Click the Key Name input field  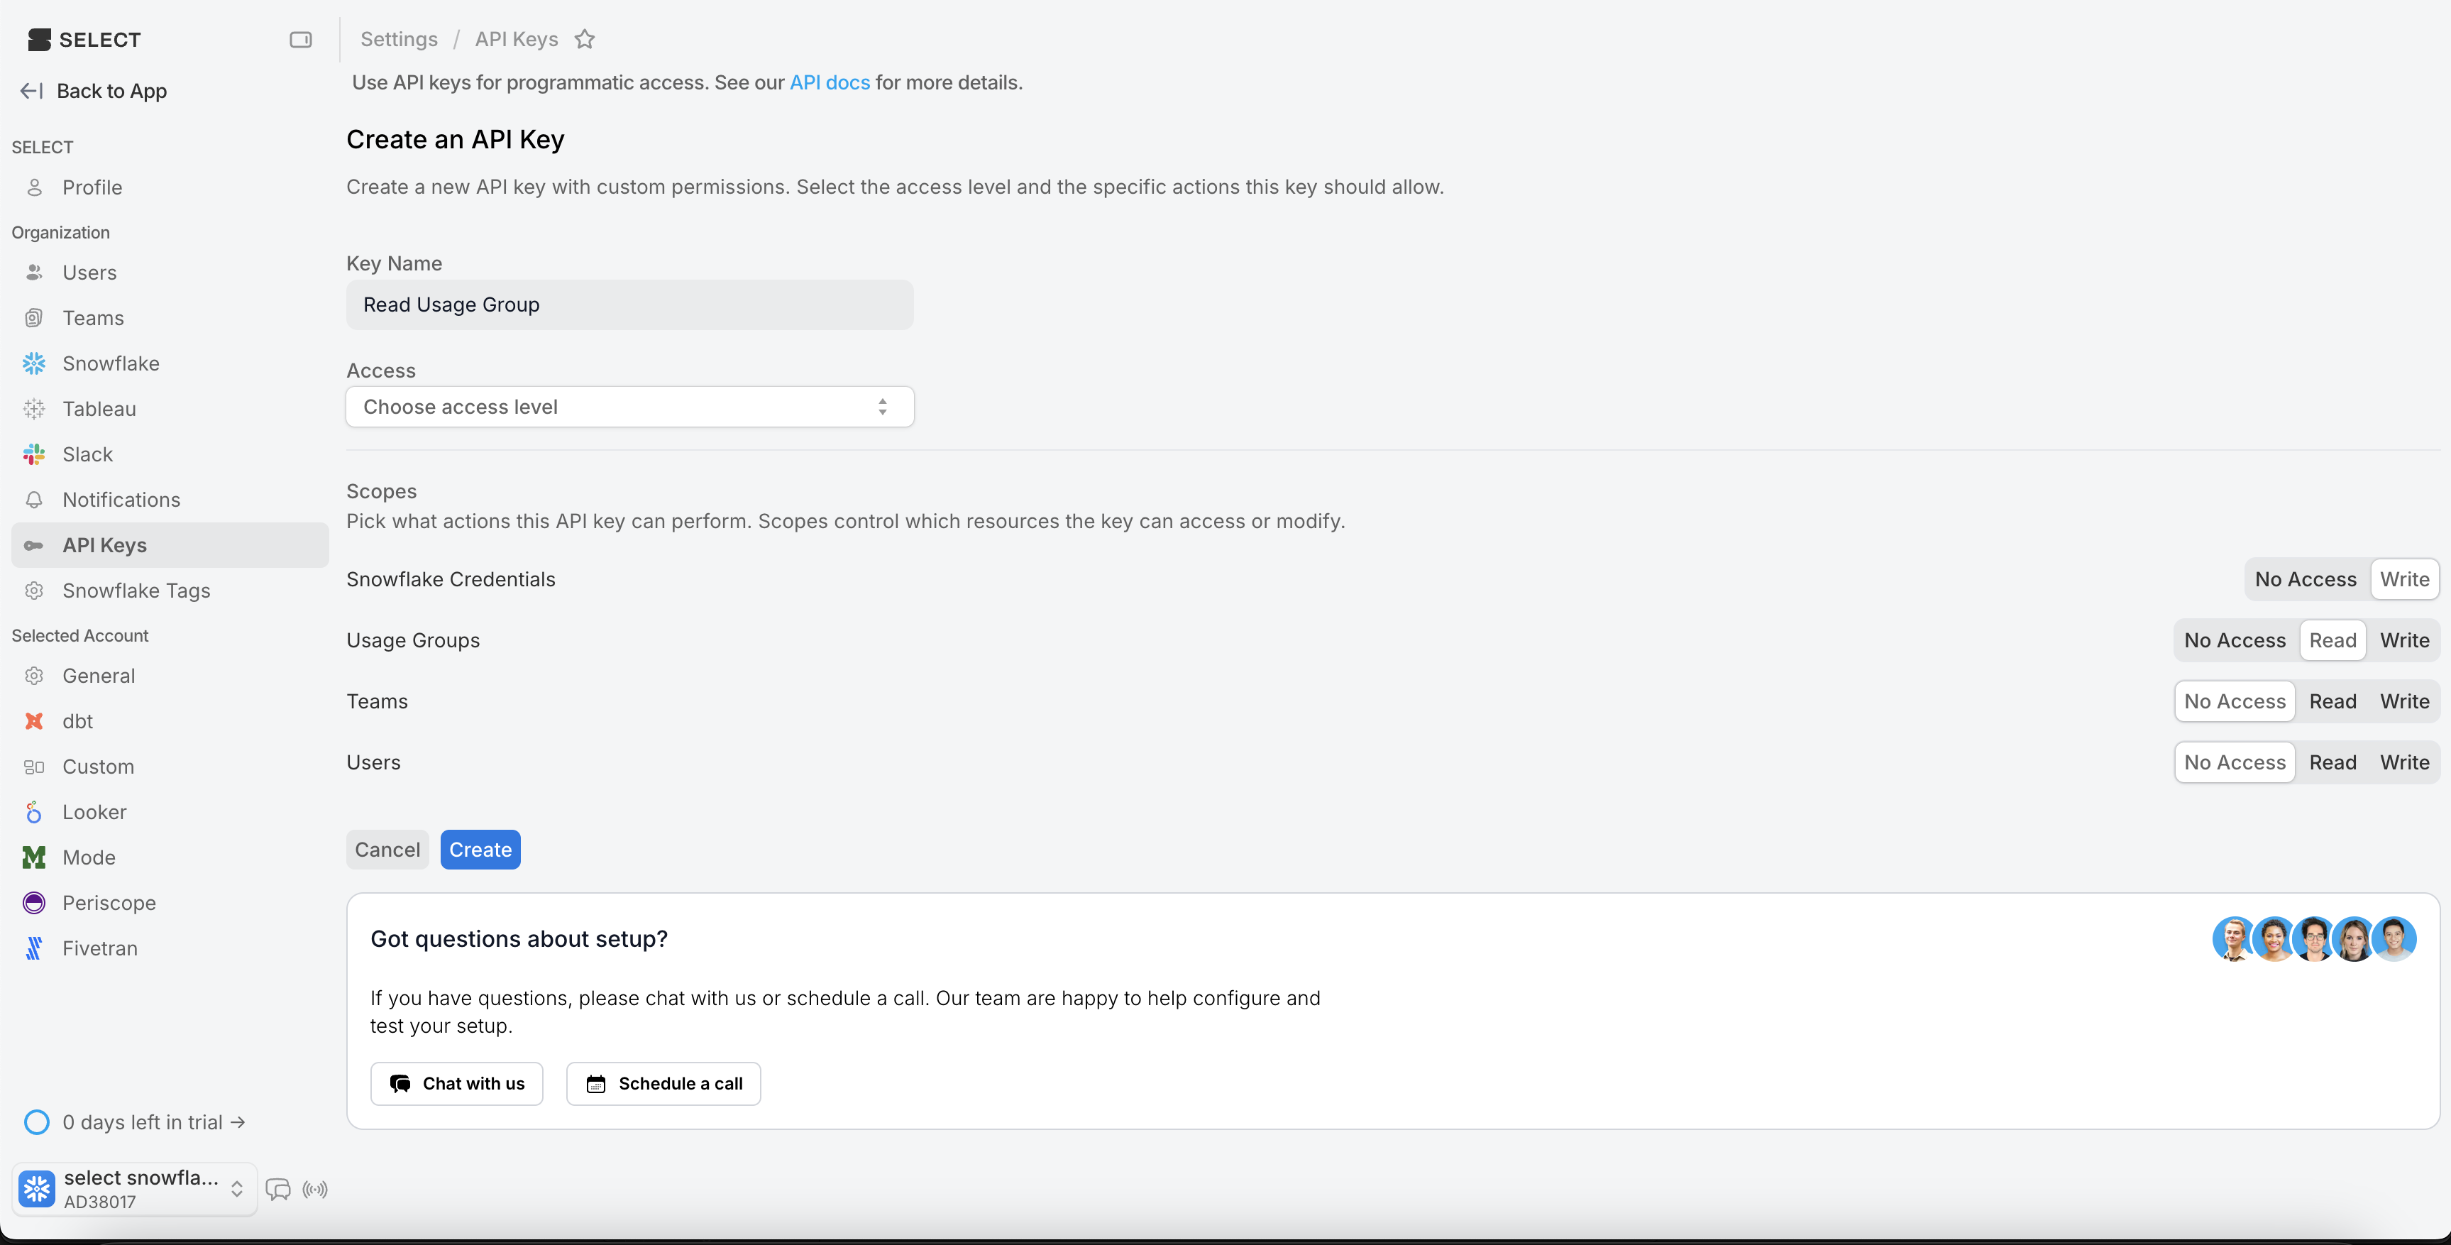[629, 305]
